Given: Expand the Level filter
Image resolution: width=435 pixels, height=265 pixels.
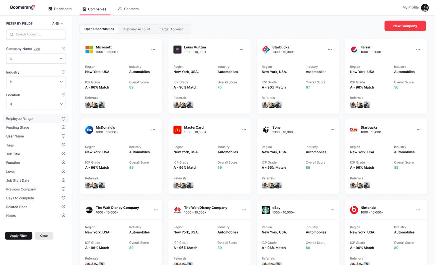Looking at the screenshot, I should point(63,171).
